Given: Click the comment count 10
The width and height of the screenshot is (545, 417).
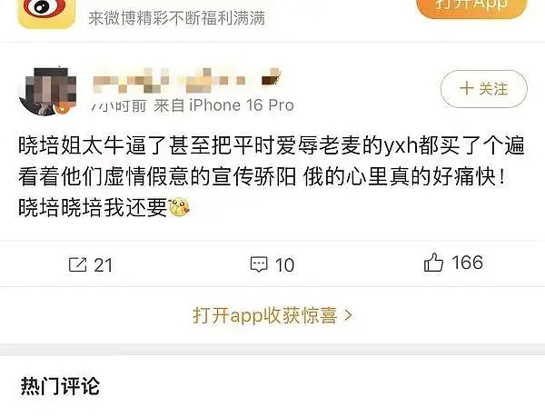Looking at the screenshot, I should click(285, 265).
